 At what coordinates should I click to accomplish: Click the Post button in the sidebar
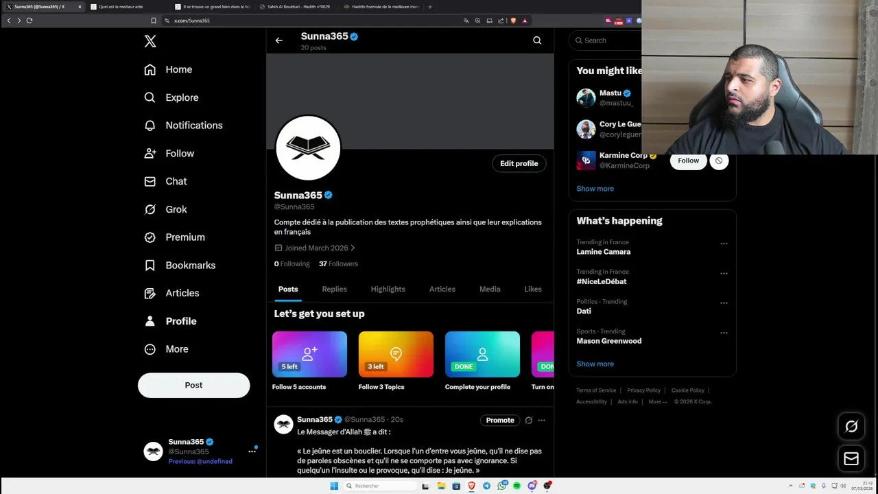193,386
